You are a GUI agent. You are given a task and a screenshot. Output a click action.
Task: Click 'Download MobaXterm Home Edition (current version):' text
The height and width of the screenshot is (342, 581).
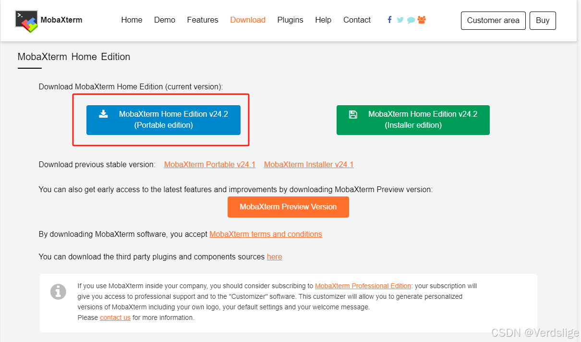coord(131,87)
